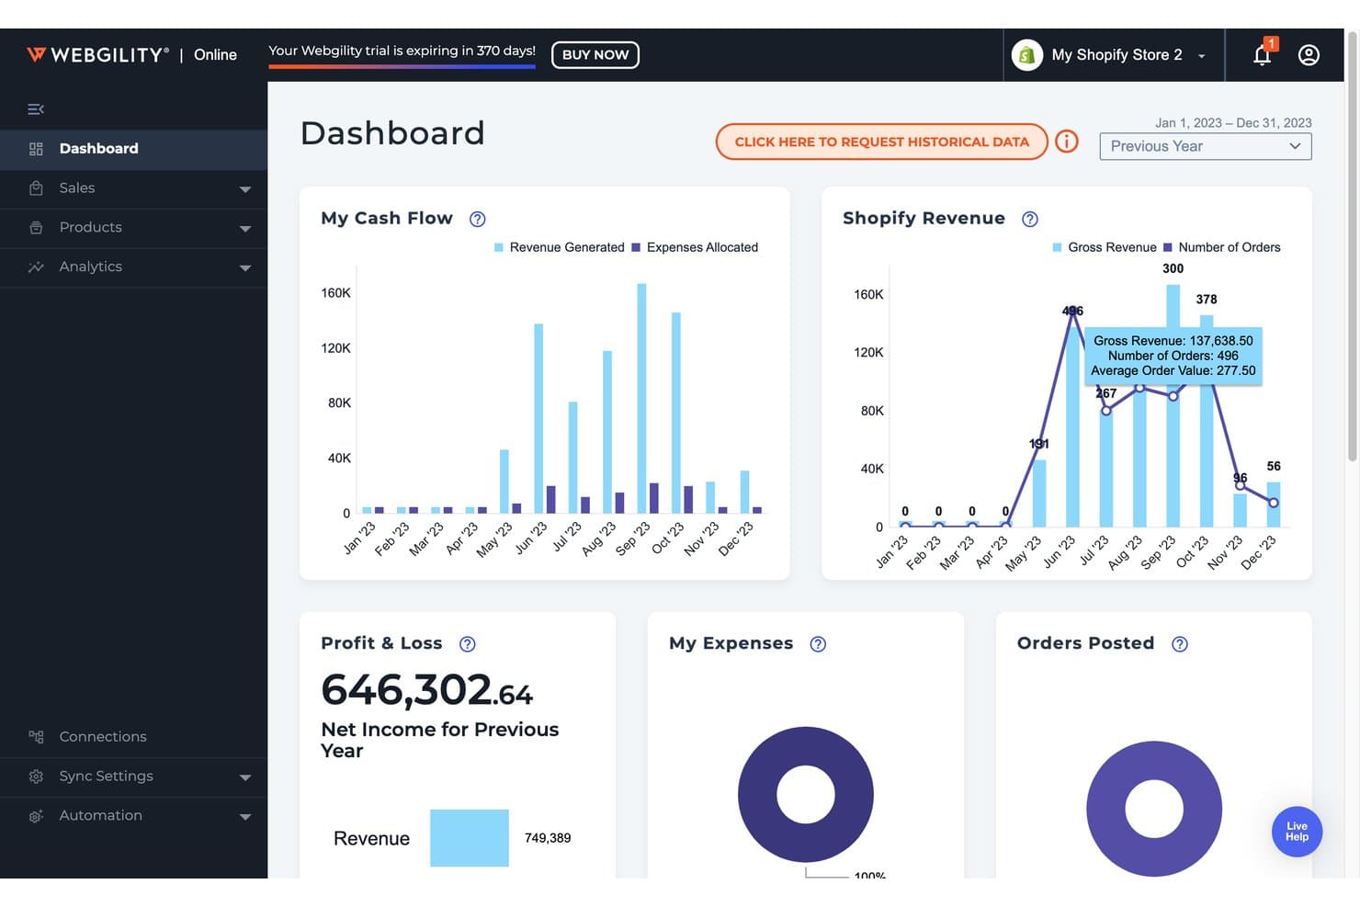
Task: Click the Sync Settings gear icon
Action: tap(36, 777)
